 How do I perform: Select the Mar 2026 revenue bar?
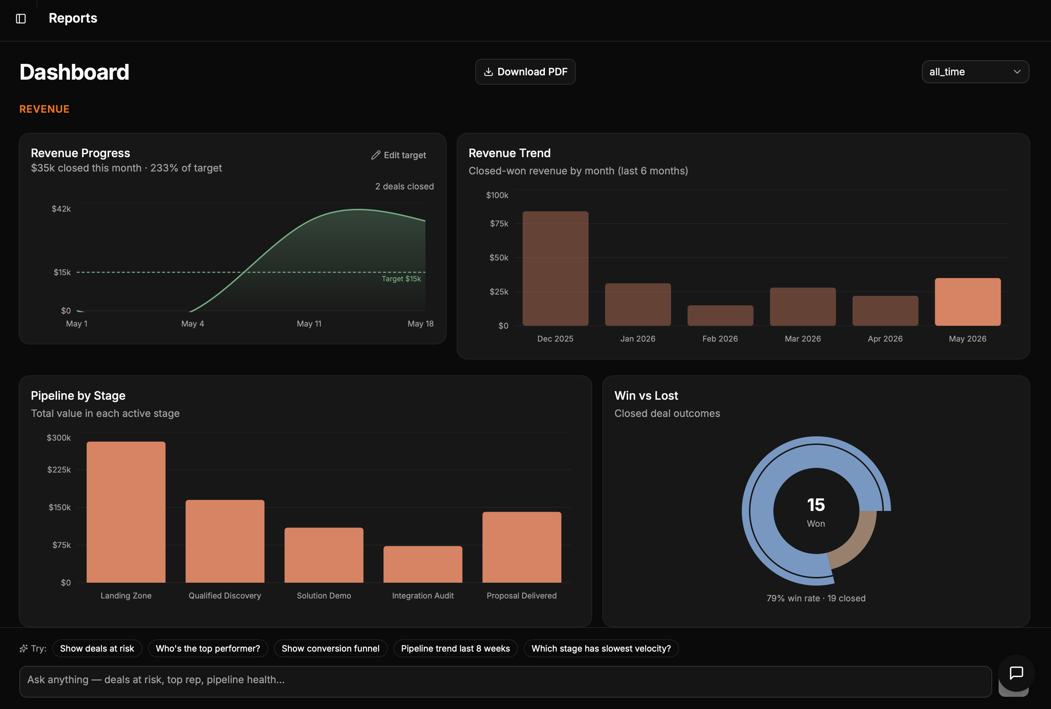(x=803, y=306)
